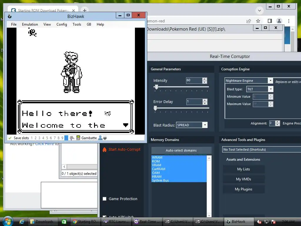This screenshot has width=301, height=226.
Task: Open the Blast type TILT dropdown
Action: 271,89
